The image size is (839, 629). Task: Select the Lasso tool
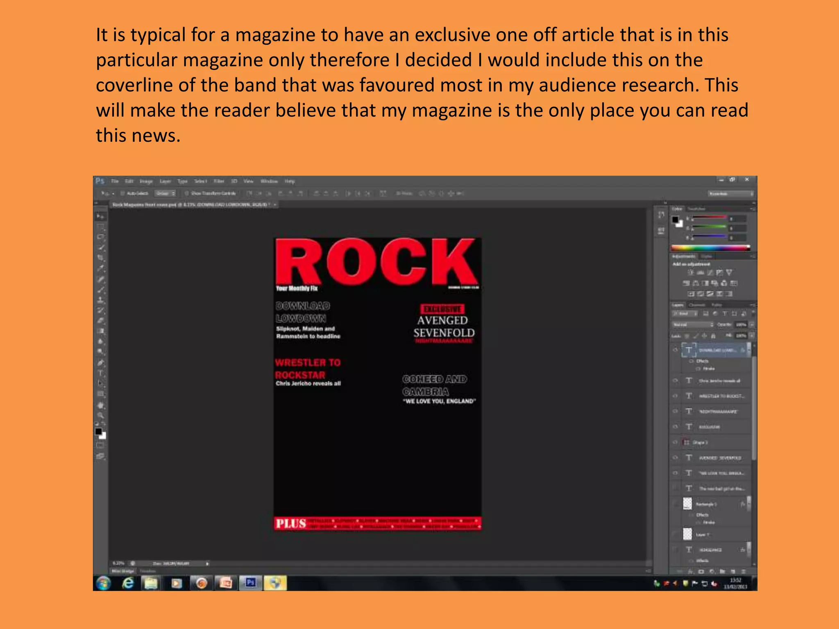click(100, 237)
